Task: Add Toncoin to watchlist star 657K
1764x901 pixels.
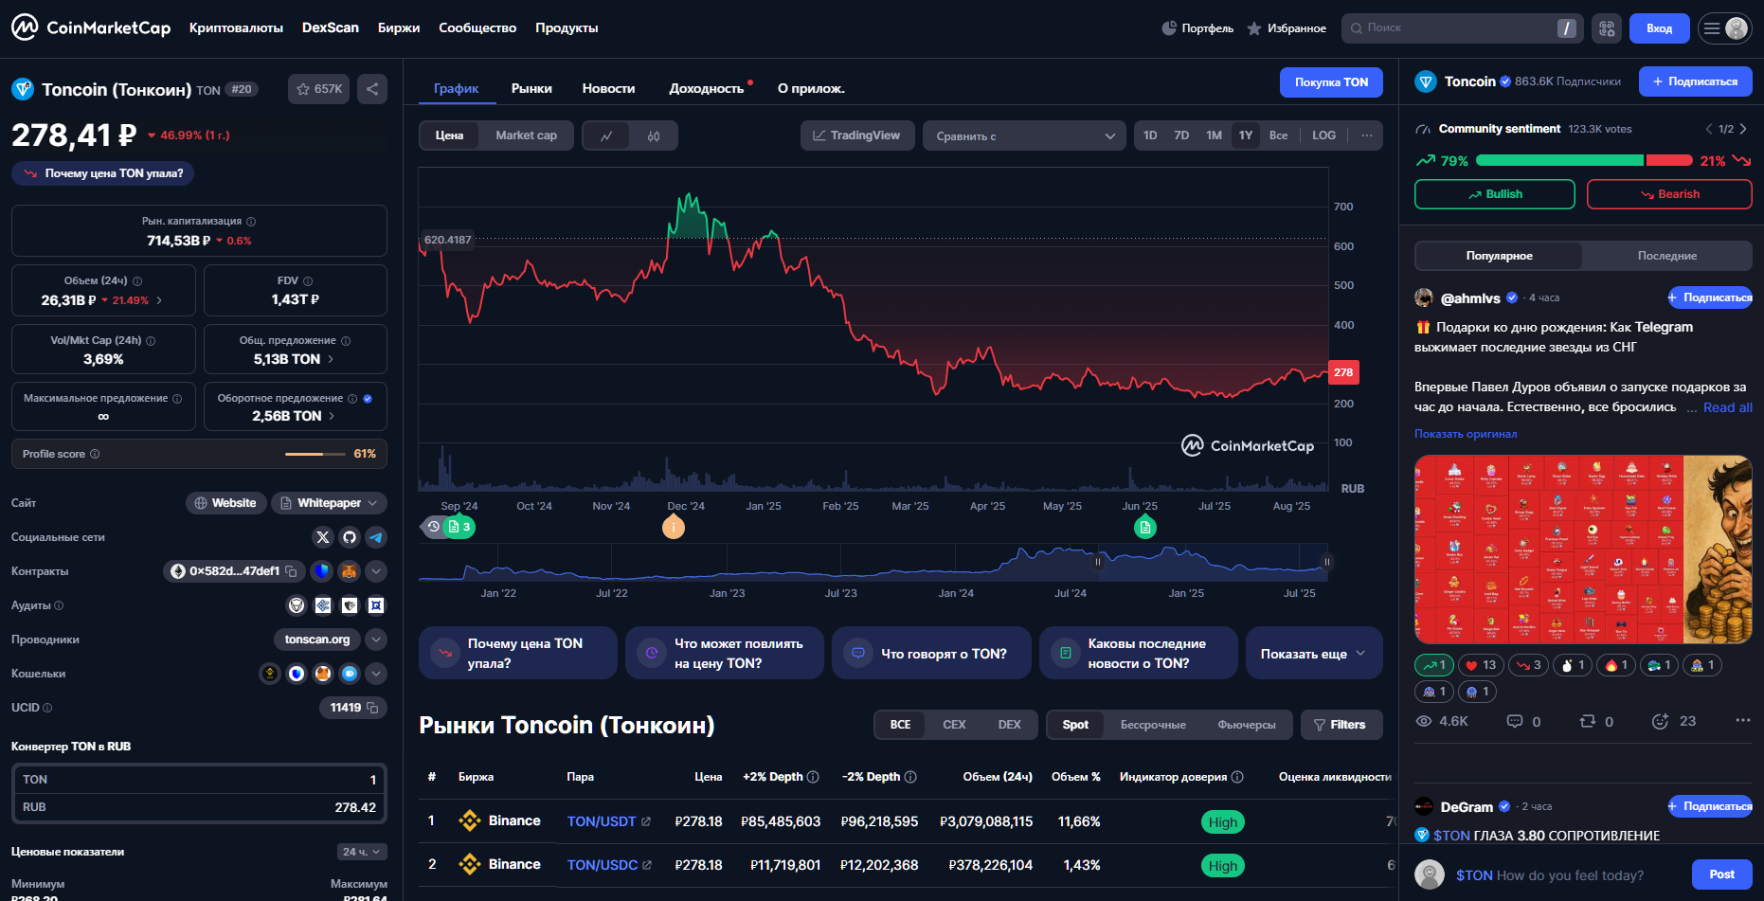Action: 319,89
